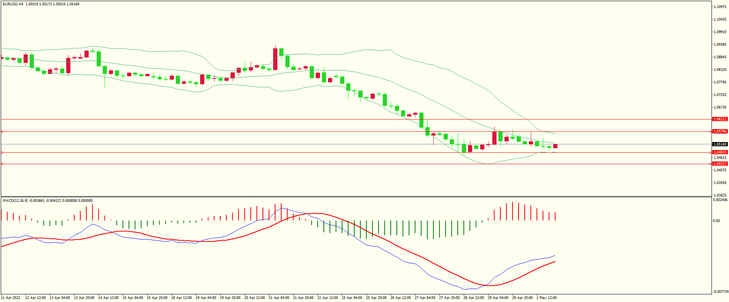Click left anchor handle of 1.04337 line
This screenshot has width=729, height=302.
pos(2,164)
